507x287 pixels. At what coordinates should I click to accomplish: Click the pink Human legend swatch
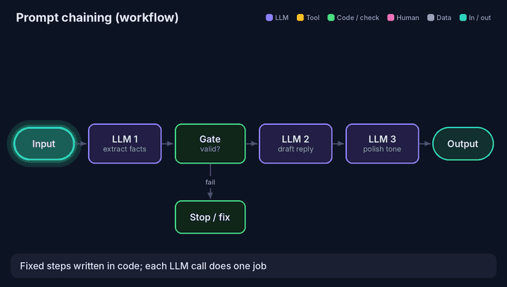(x=391, y=17)
